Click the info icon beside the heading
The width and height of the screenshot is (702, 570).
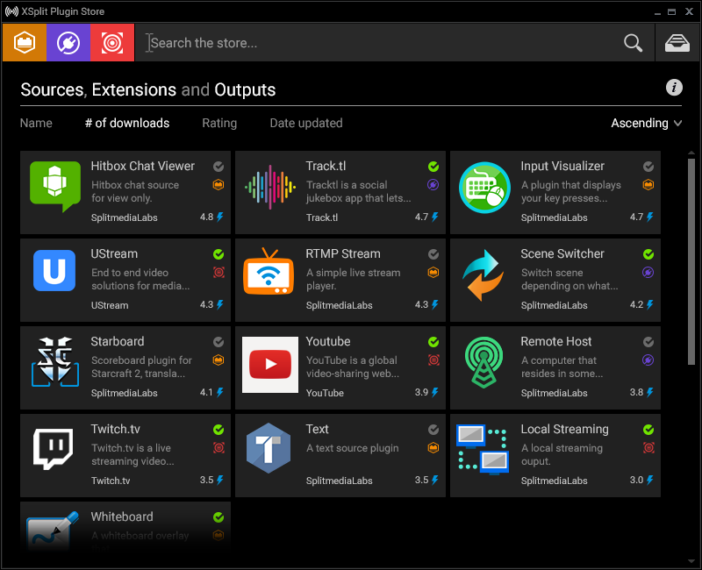tap(674, 87)
